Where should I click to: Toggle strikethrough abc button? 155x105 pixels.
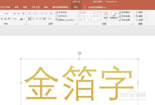coord(5,19)
